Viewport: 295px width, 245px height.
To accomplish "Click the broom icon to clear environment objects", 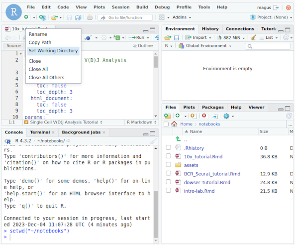I will [253, 38].
